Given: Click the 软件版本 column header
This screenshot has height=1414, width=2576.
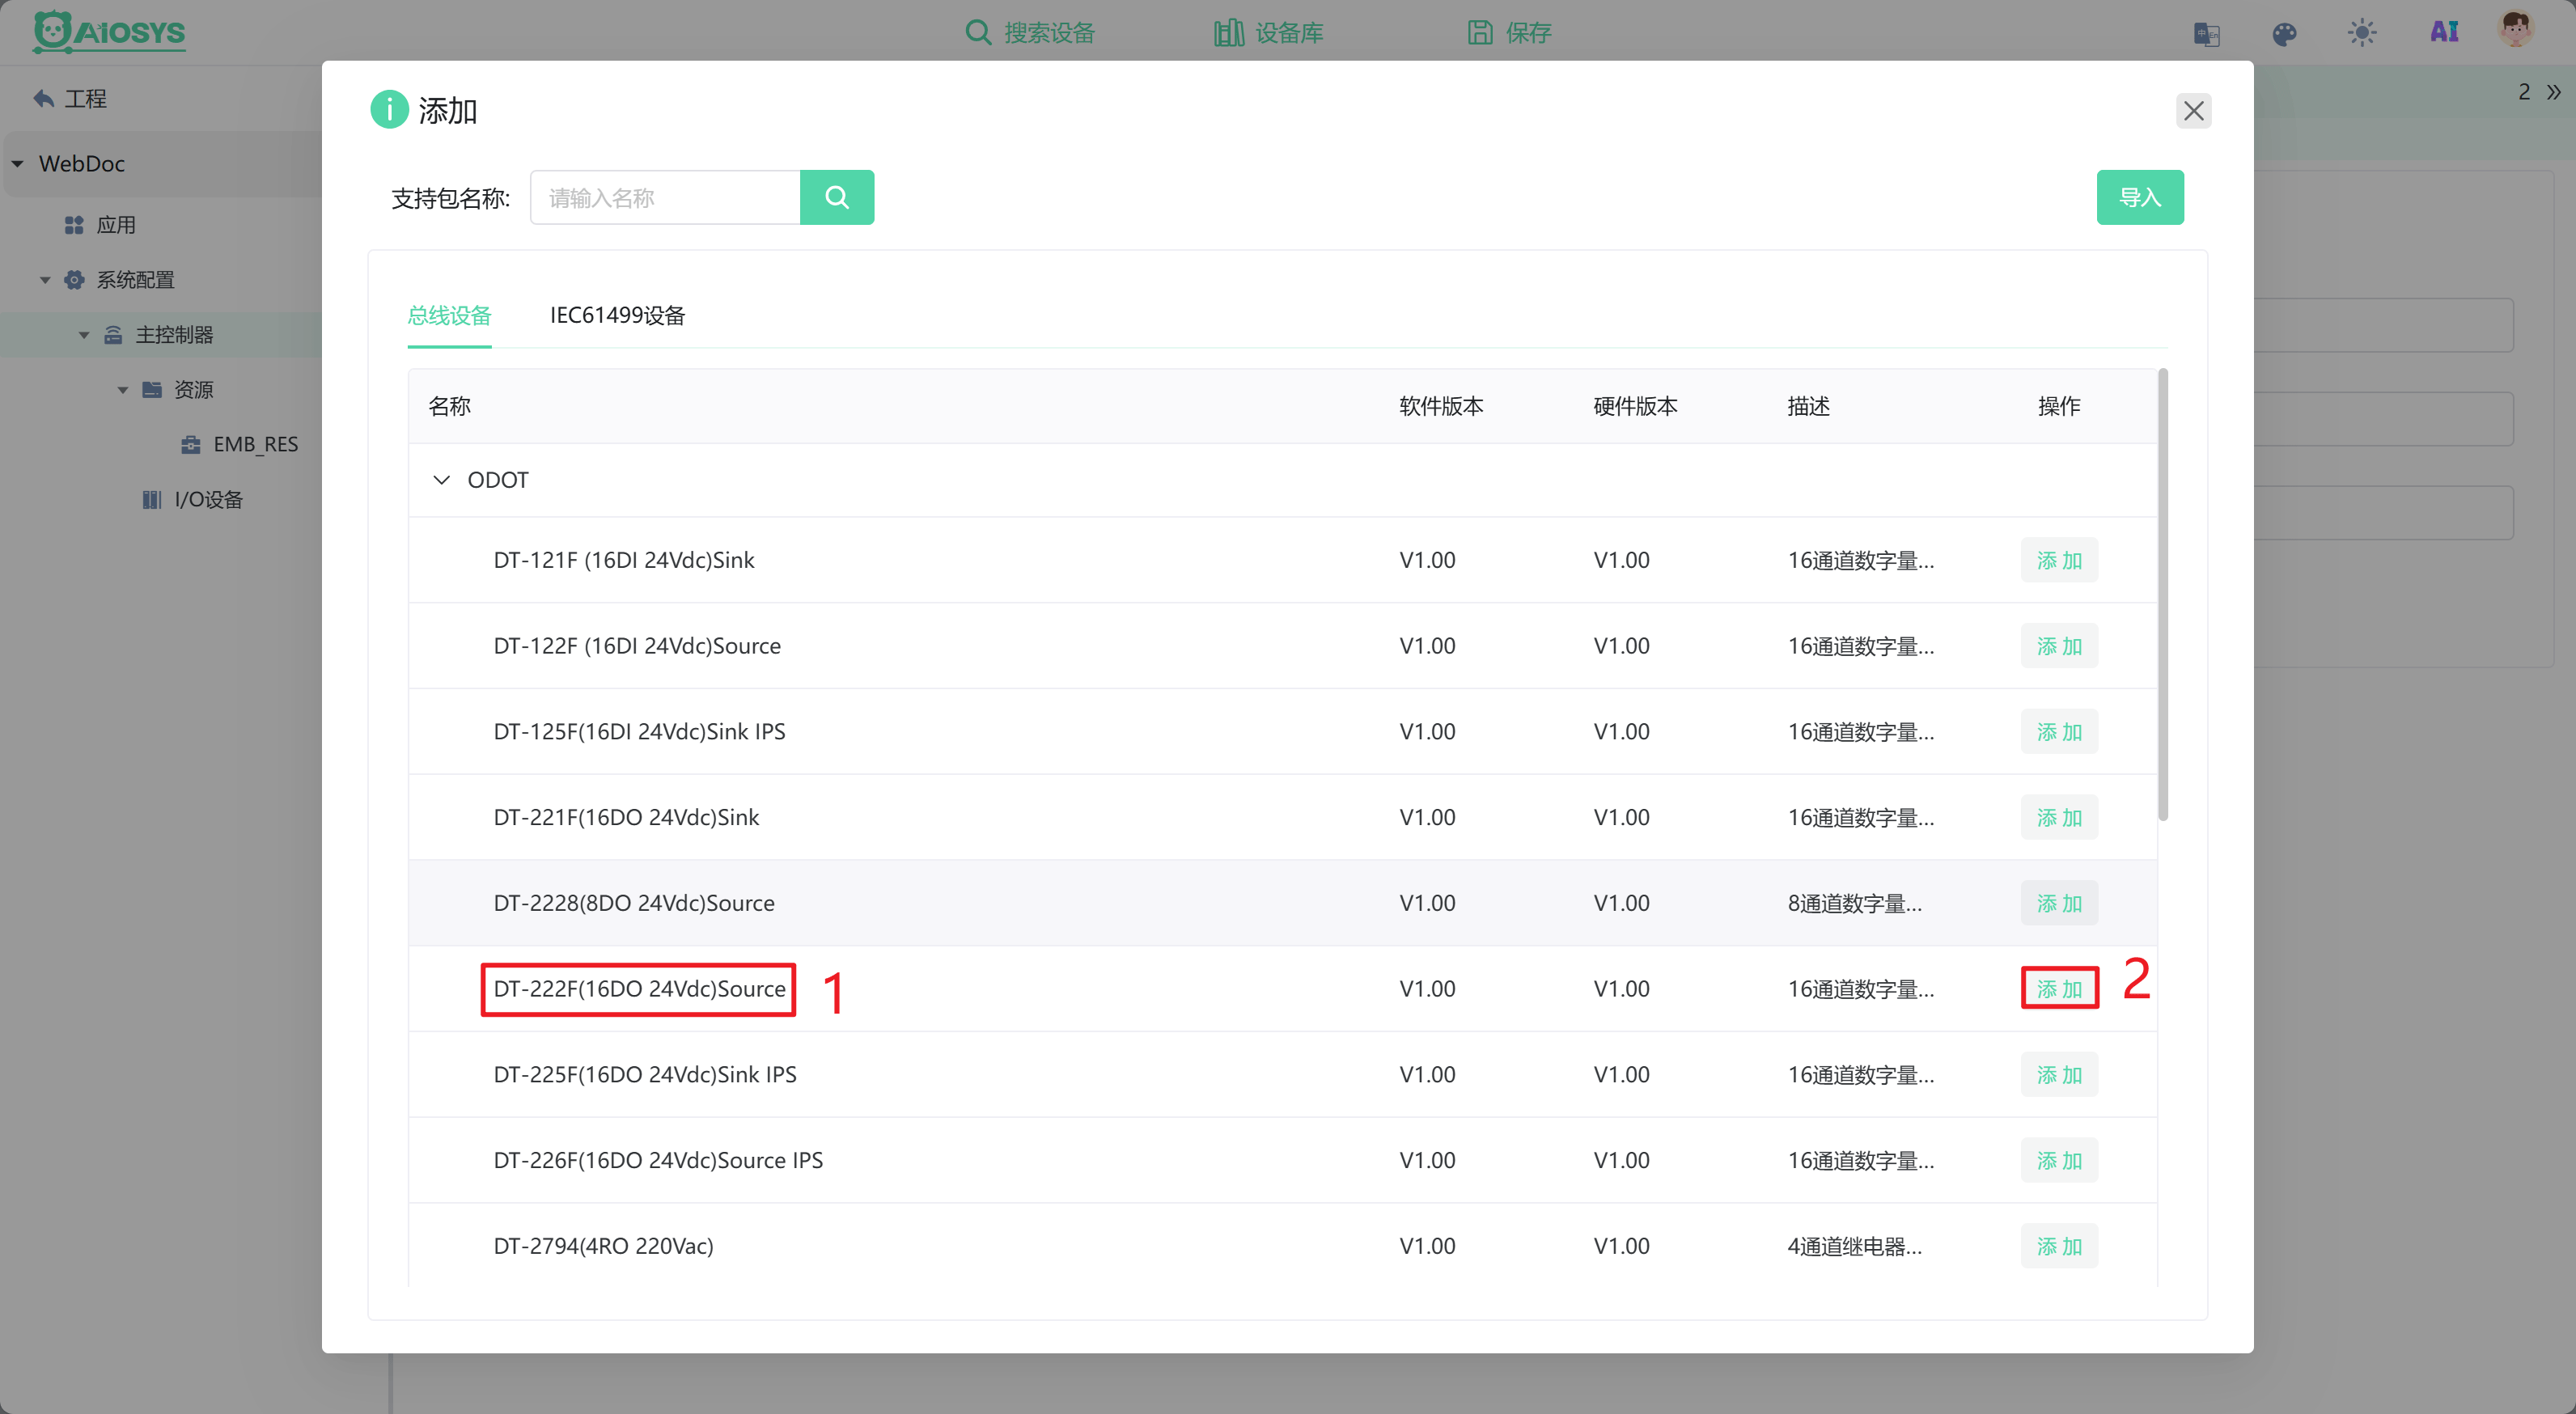Looking at the screenshot, I should tap(1441, 406).
